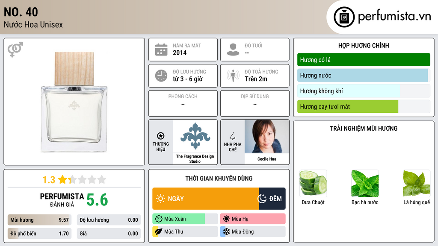Click the Mùa Đông season bar

click(253, 231)
